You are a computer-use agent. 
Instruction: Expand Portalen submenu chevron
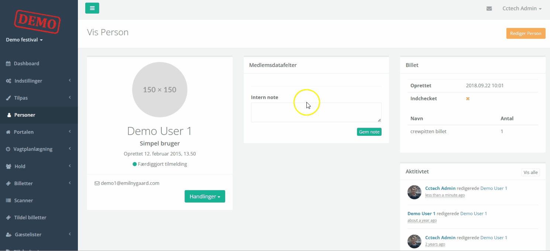[69, 132]
